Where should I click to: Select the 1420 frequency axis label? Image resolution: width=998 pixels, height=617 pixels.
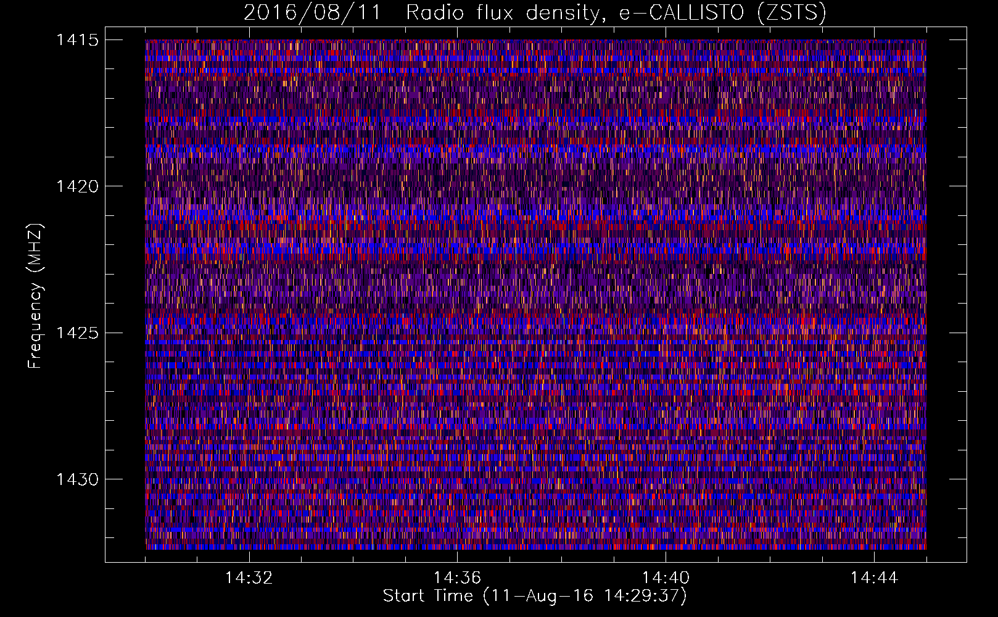(x=77, y=186)
